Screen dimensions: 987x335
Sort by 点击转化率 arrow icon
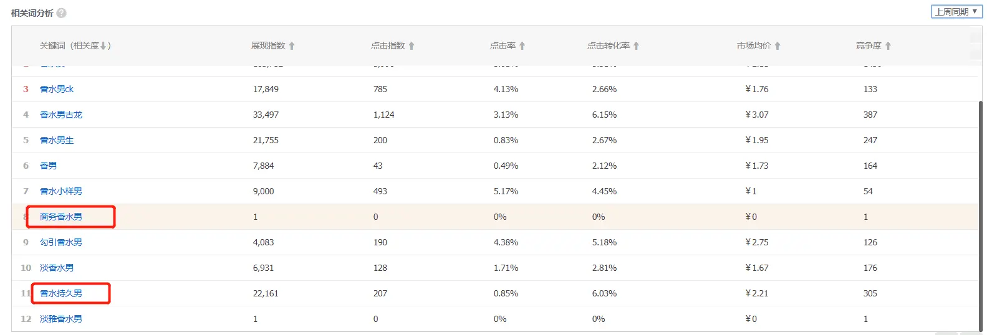tap(636, 45)
